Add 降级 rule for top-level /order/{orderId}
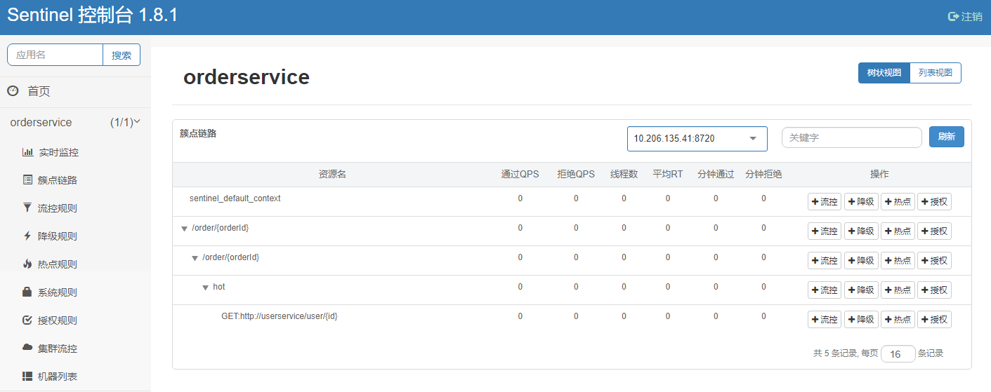Screen dimensions: 991x392 (861, 231)
